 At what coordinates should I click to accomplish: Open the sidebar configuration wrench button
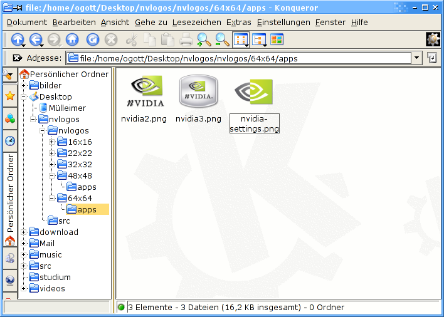click(9, 75)
